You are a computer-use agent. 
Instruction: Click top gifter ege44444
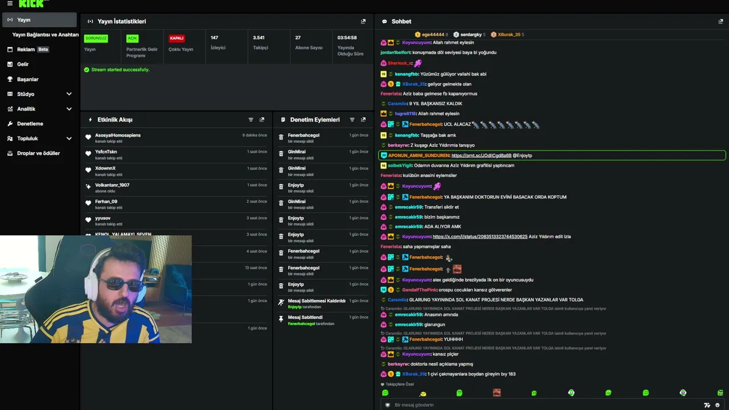tap(431, 35)
